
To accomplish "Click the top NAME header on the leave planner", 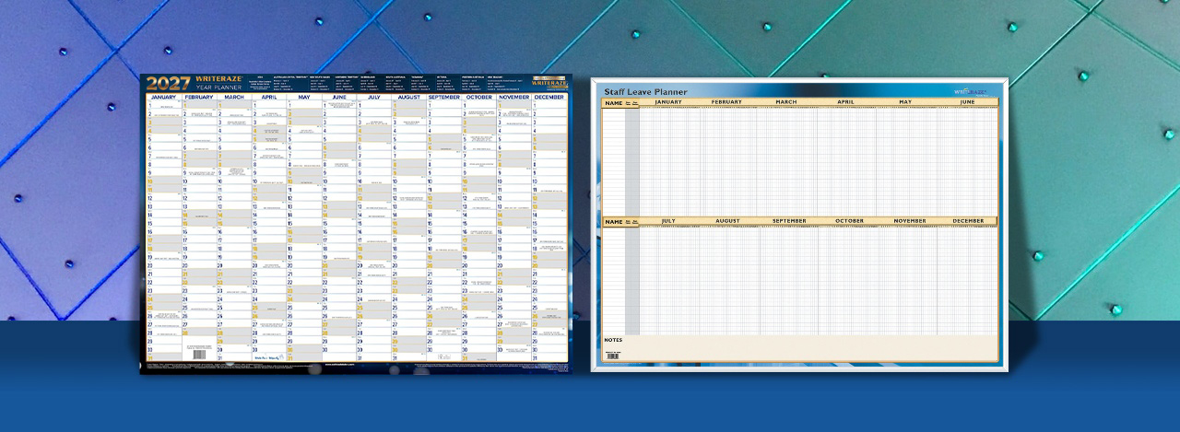I will (x=613, y=102).
